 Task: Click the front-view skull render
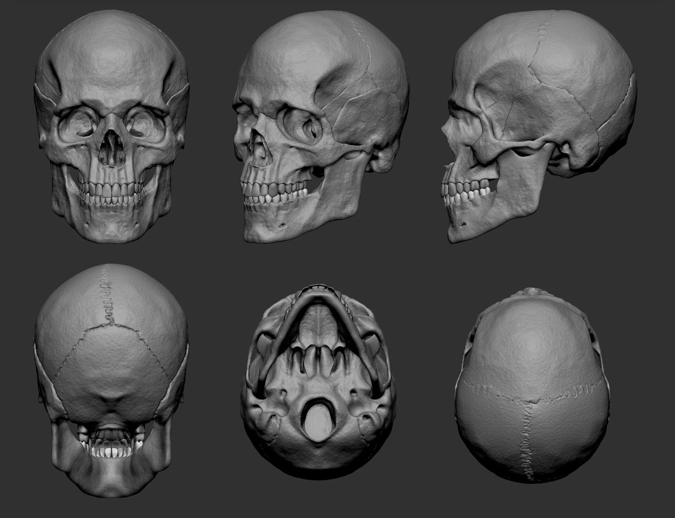coord(112,127)
